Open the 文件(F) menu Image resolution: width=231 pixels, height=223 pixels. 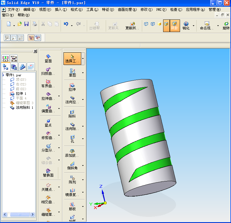pyautogui.click(x=14, y=10)
